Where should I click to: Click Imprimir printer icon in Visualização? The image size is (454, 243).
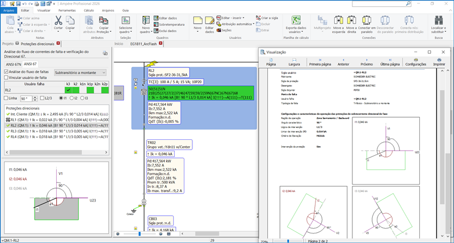pos(439,59)
